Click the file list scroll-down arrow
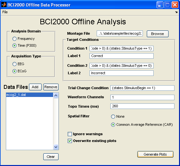 pos(56,147)
